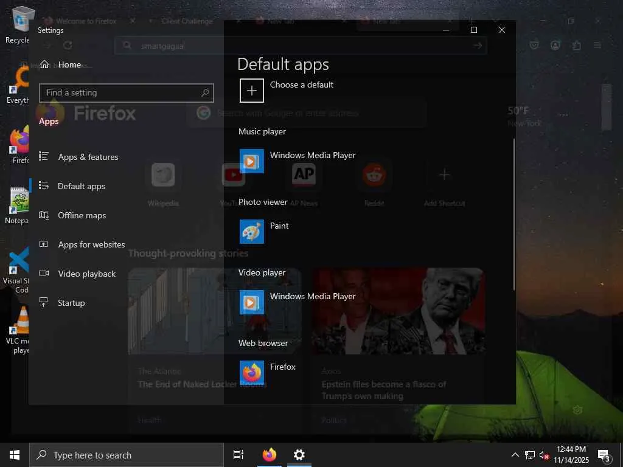Click the taskbar Type here to search box
This screenshot has width=623, height=467.
coord(127,455)
